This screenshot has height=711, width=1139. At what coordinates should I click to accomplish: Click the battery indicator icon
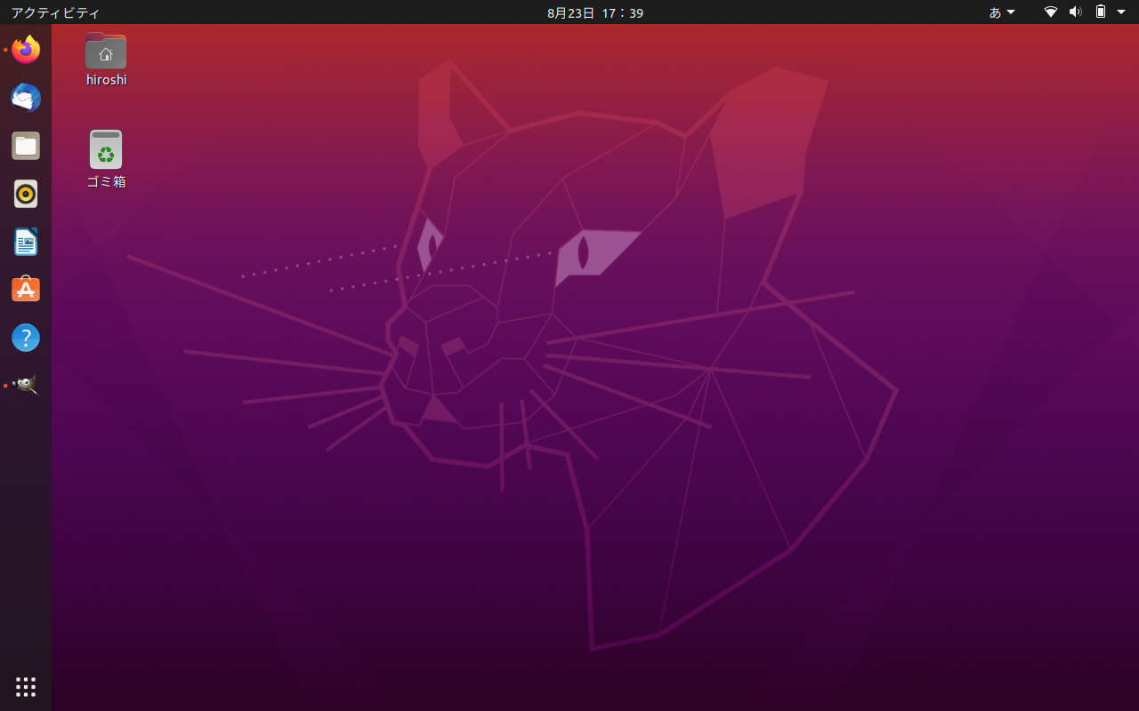pos(1101,12)
